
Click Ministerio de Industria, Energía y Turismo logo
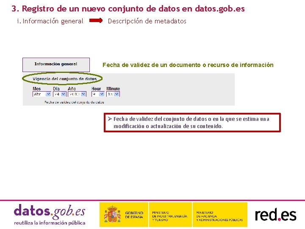coord(170,215)
